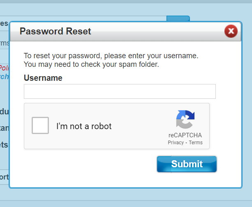Click the partial "du" label in background

(4, 111)
